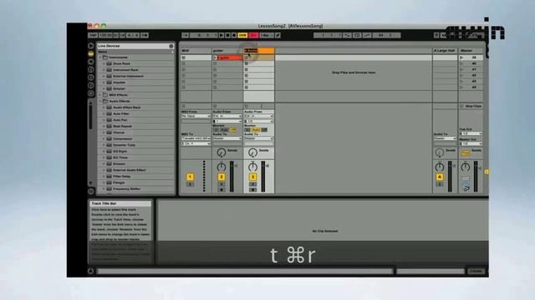Select the orange highlighted track title
The image size is (535, 300).
click(x=259, y=50)
